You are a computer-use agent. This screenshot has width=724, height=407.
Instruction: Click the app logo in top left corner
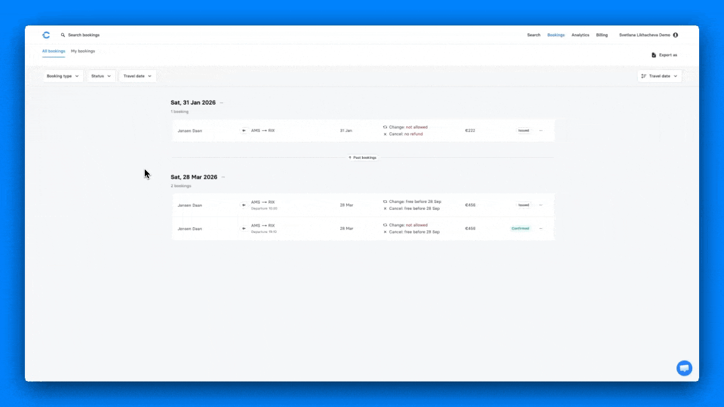coord(46,34)
